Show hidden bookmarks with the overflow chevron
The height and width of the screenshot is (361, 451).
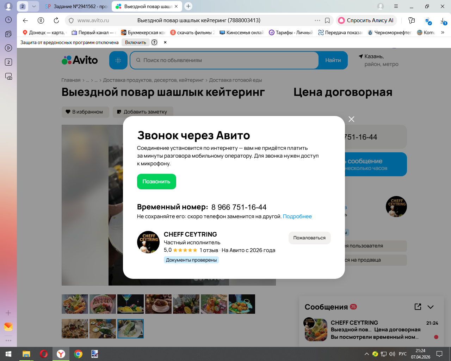[x=443, y=32]
